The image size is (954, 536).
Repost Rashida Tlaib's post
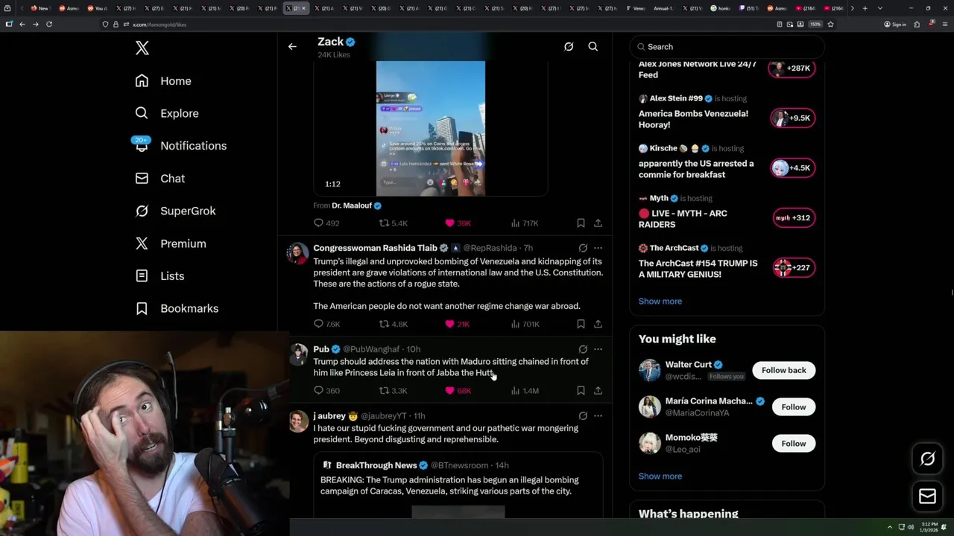(394, 324)
